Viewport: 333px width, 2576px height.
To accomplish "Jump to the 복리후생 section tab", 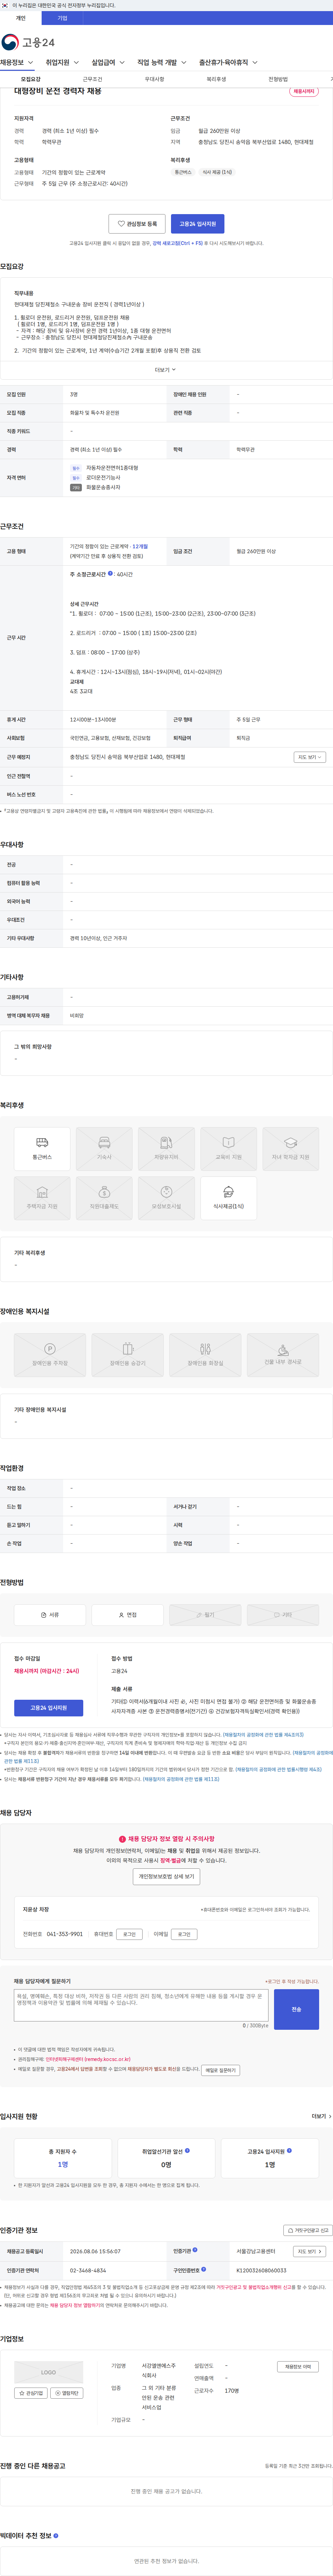I will 216,79.
